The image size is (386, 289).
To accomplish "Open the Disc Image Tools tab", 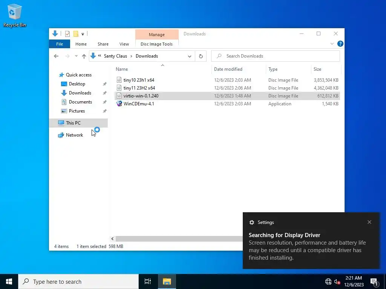I will pyautogui.click(x=156, y=44).
